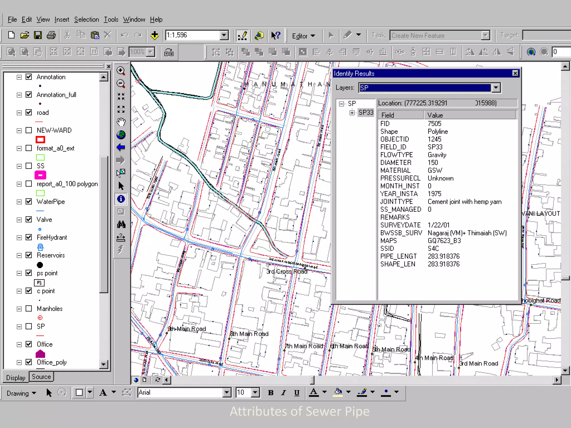Viewport: 571px width, 428px height.
Task: Open the Measure ruler tool
Action: 121,237
